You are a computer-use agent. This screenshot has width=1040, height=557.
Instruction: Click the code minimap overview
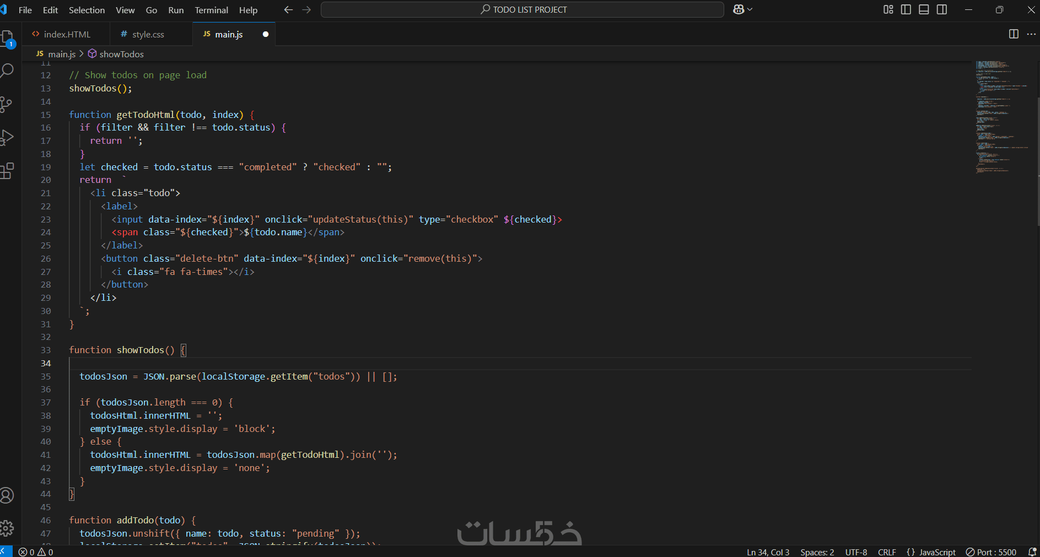pyautogui.click(x=1002, y=117)
